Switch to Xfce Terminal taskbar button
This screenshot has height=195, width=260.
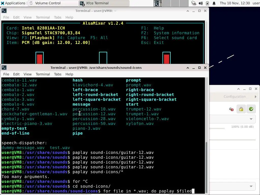pos(104,3)
